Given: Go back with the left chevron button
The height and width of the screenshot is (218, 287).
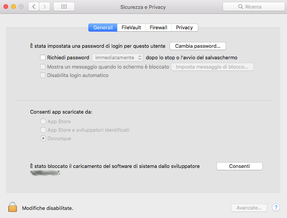Looking at the screenshot, I should click(34, 7).
